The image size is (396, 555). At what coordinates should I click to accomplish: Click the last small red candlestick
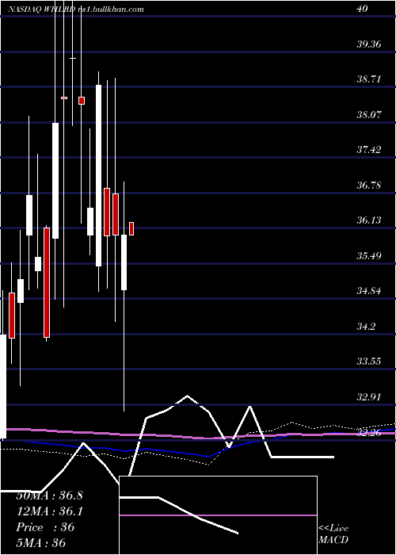(131, 228)
